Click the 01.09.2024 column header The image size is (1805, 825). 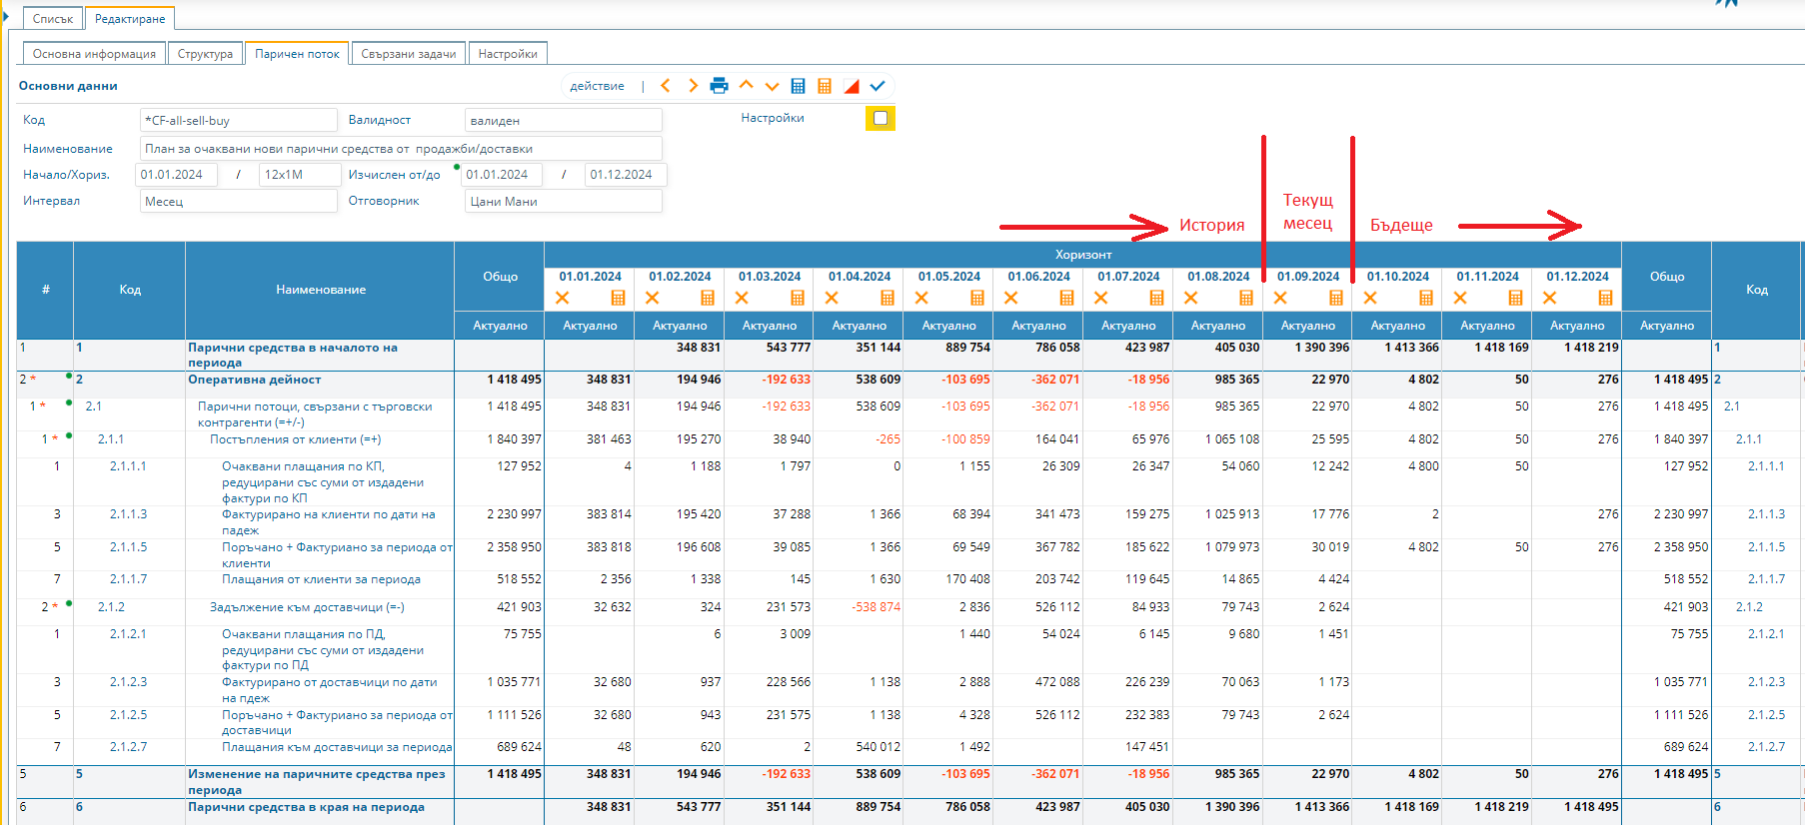tap(1308, 277)
